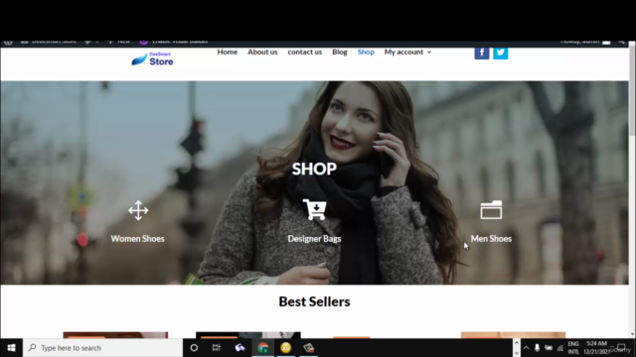
Task: Click the SHOP hero heading
Action: 314,169
